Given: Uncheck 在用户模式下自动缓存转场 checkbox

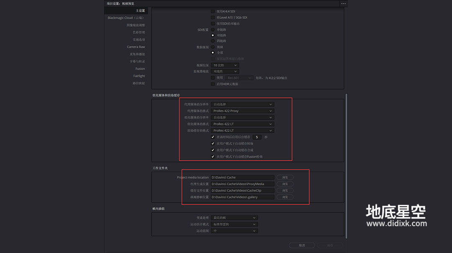Looking at the screenshot, I should [x=213, y=143].
